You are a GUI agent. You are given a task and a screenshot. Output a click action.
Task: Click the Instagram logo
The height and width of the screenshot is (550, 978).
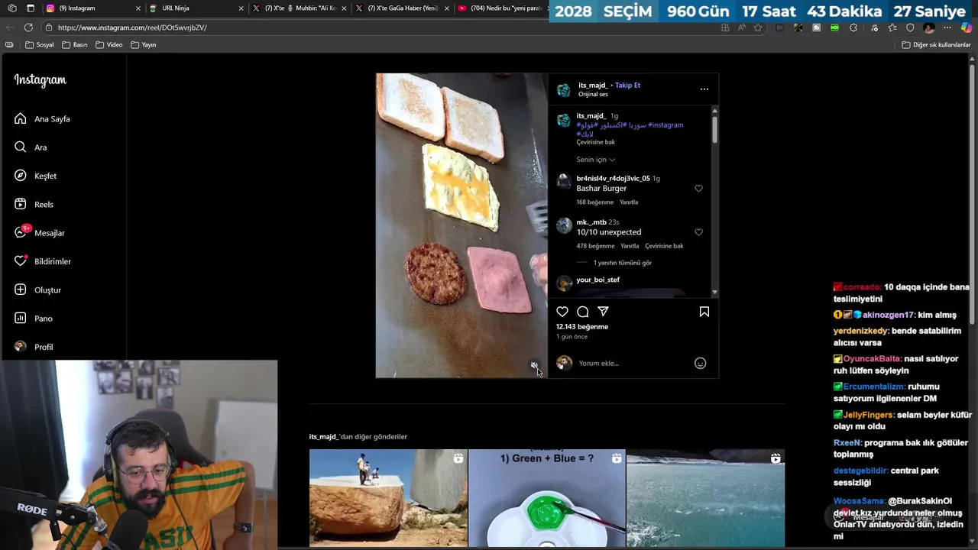tap(40, 80)
